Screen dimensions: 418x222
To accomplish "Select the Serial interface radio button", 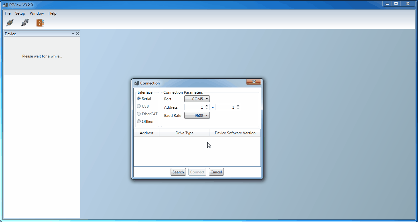I will point(139,98).
